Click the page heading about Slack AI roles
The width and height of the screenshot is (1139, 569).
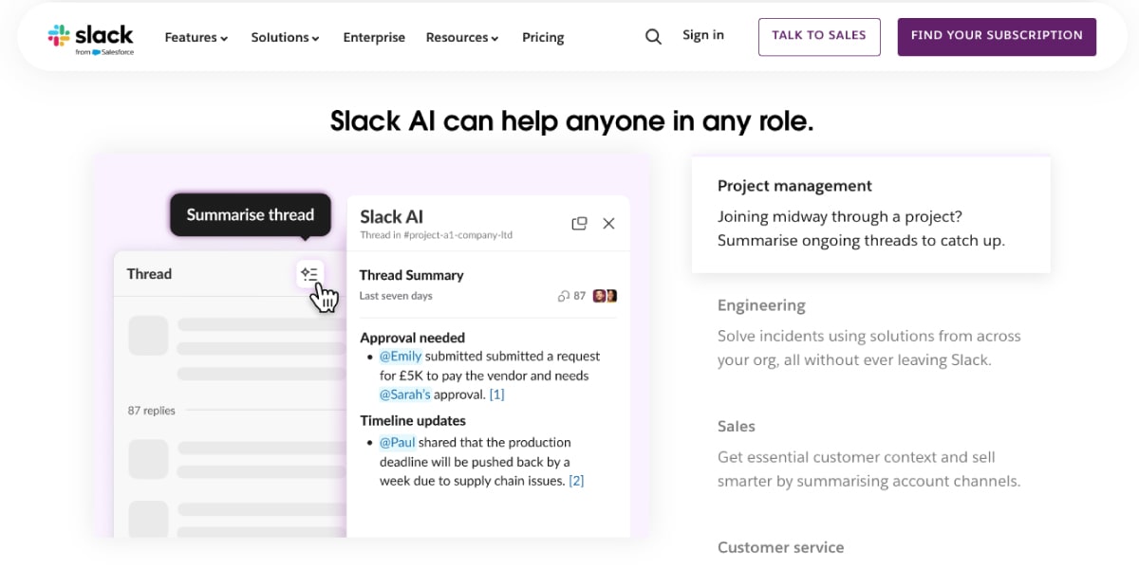(571, 121)
